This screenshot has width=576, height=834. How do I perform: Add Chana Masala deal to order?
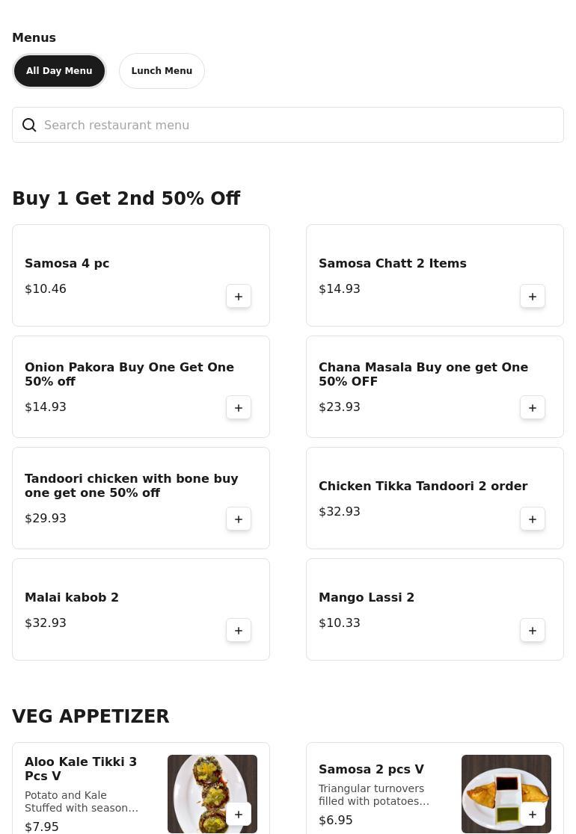point(533,408)
